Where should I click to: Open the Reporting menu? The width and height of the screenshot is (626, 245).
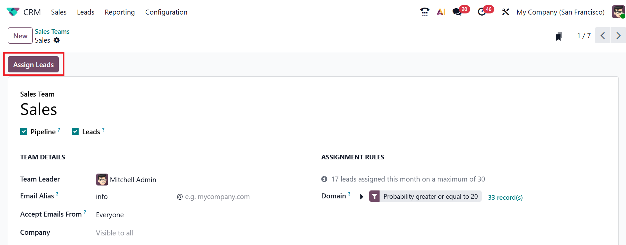[120, 12]
